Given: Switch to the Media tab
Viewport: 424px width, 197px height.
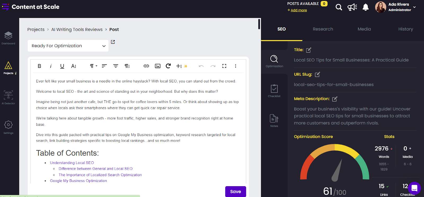Looking at the screenshot, I should [364, 29].
